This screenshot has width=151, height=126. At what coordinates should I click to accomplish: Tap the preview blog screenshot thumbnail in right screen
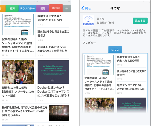(99, 65)
